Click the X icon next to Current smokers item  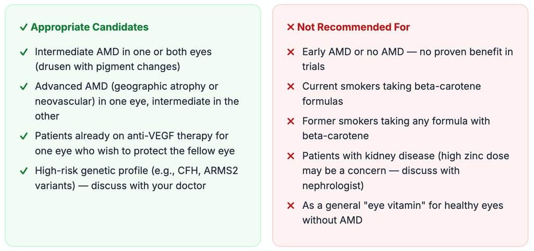coord(291,86)
